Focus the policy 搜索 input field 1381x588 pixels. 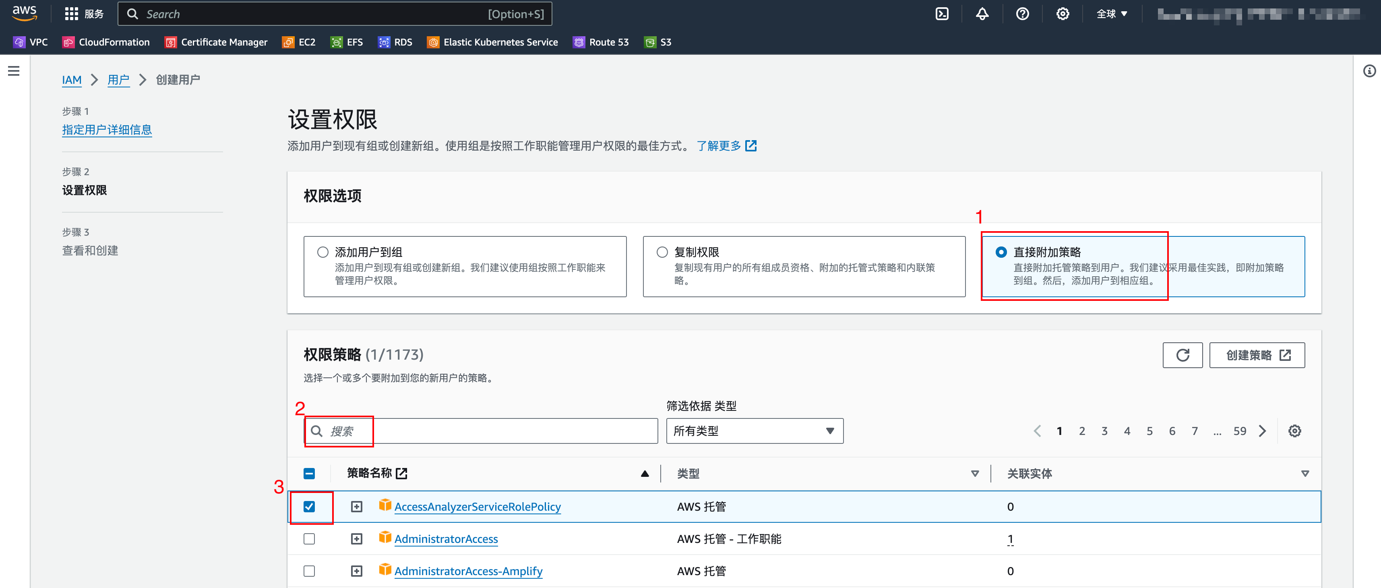click(x=481, y=431)
